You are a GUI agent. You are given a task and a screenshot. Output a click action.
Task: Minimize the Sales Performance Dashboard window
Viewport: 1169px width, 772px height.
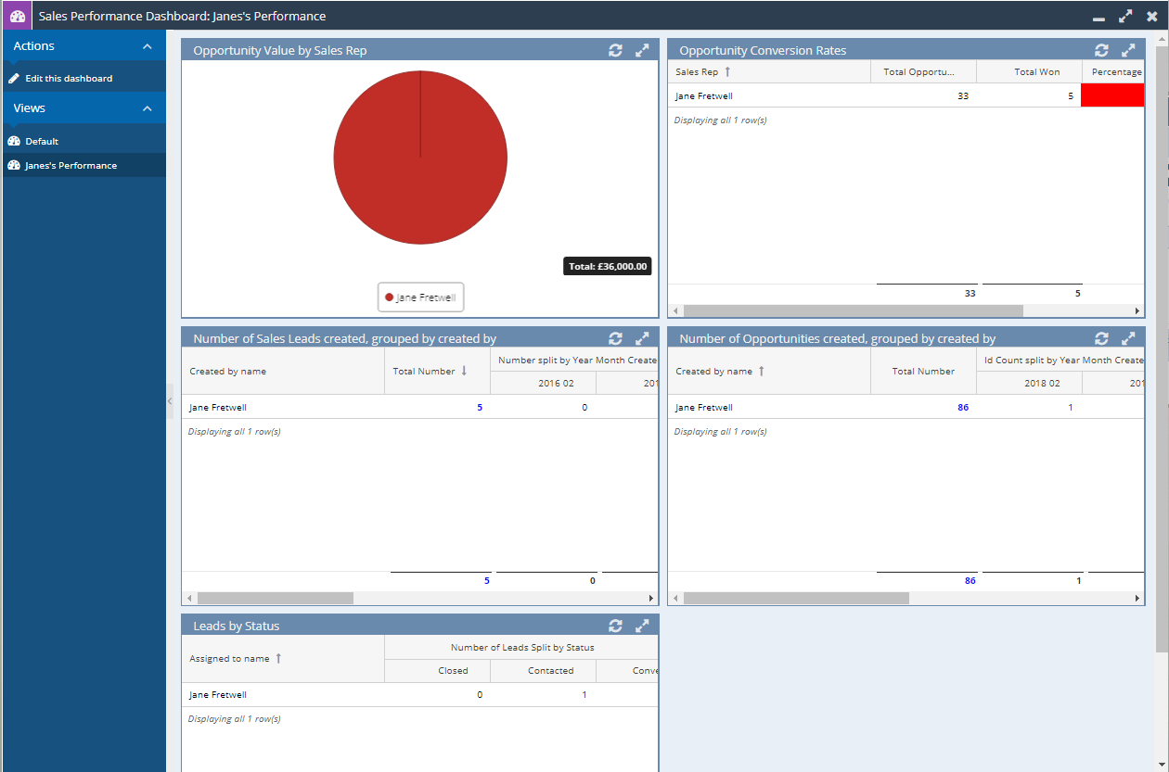pyautogui.click(x=1098, y=18)
